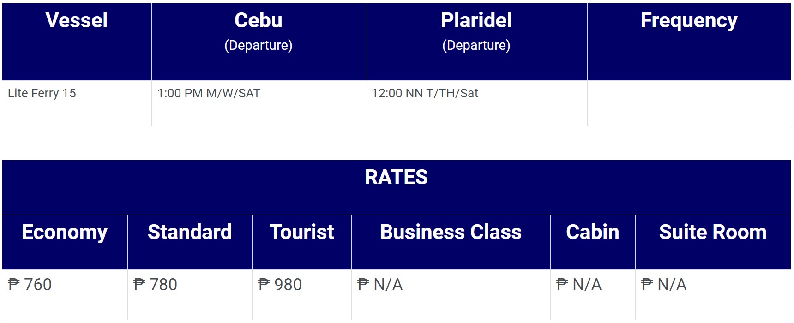The image size is (794, 323).
Task: Click the Plaridel (Departure) header cell
Action: coord(476,42)
